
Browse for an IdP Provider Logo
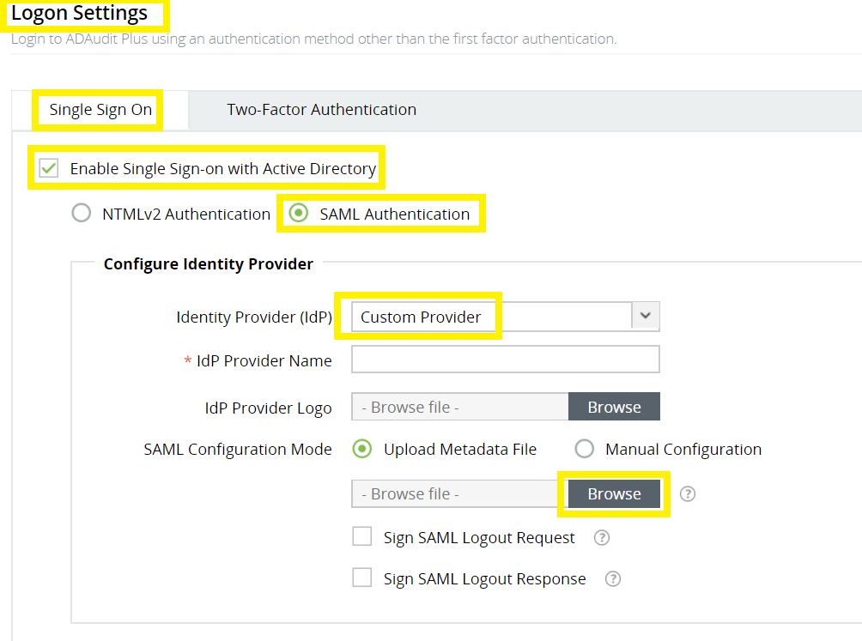pyautogui.click(x=614, y=406)
